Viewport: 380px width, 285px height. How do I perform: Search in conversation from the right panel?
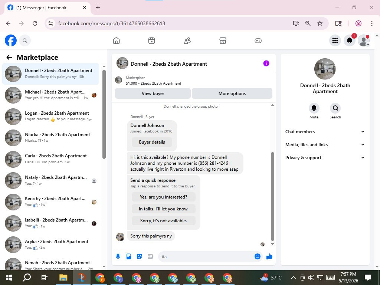click(x=335, y=108)
